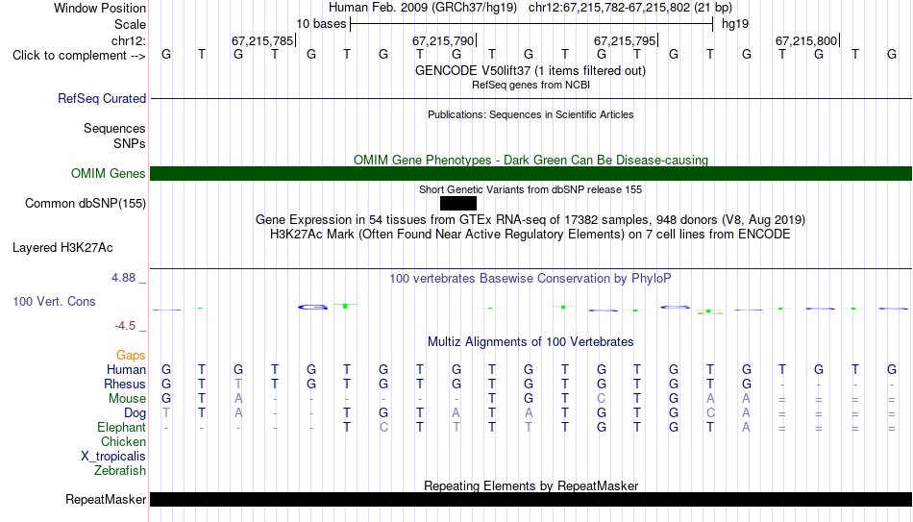The width and height of the screenshot is (913, 522).
Task: Click the Gaps label
Action: [131, 356]
